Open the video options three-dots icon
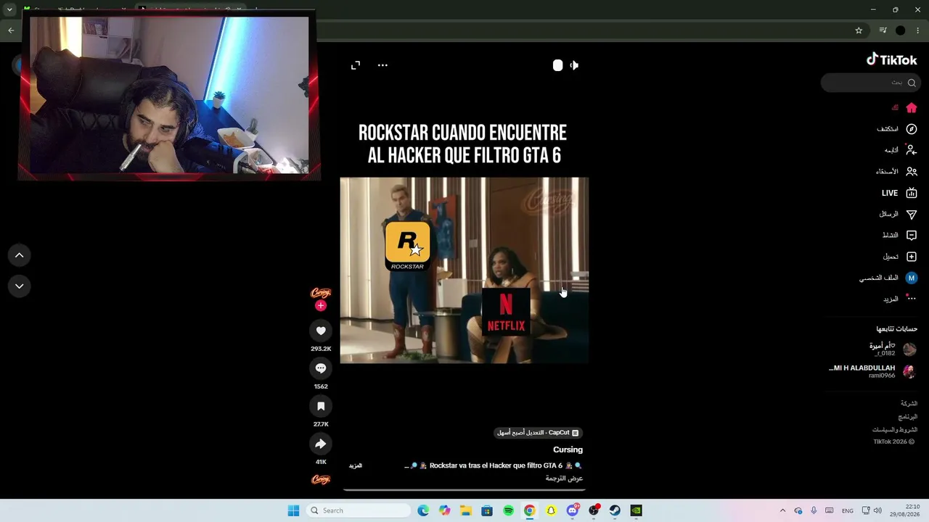 click(x=382, y=65)
